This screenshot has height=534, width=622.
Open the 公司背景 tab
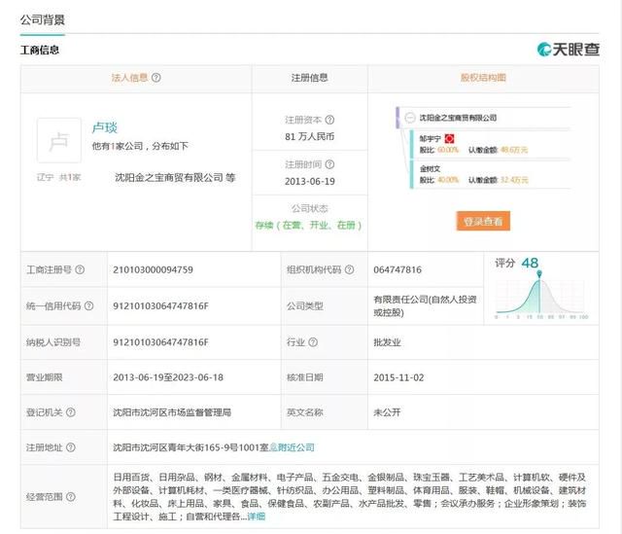click(43, 19)
